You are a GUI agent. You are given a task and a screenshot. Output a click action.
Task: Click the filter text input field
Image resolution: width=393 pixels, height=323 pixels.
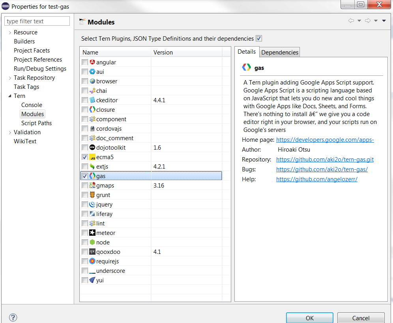[37, 21]
